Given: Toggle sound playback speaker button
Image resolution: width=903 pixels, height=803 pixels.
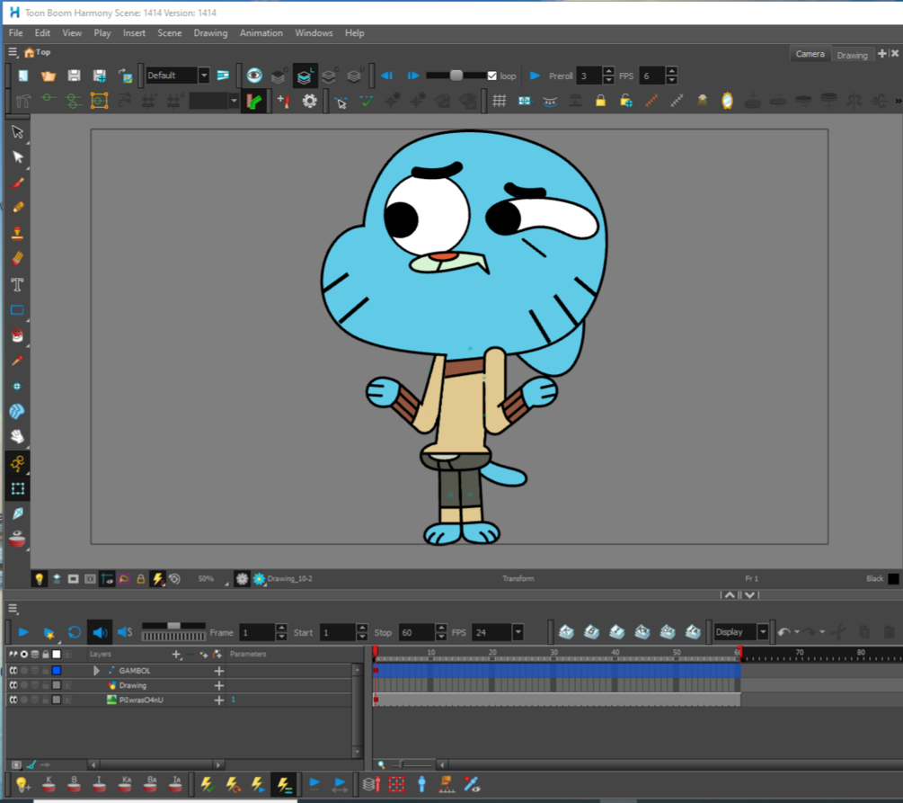Looking at the screenshot, I should (100, 632).
